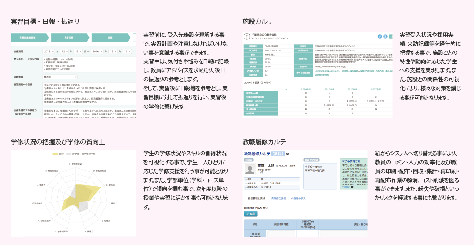Click the 教職履修カルテ section heading
The width and height of the screenshot is (474, 245).
(x=264, y=142)
